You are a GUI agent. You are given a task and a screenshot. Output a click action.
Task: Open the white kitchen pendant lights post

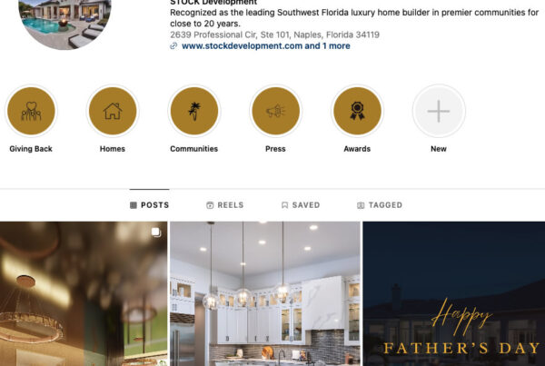tap(265, 293)
